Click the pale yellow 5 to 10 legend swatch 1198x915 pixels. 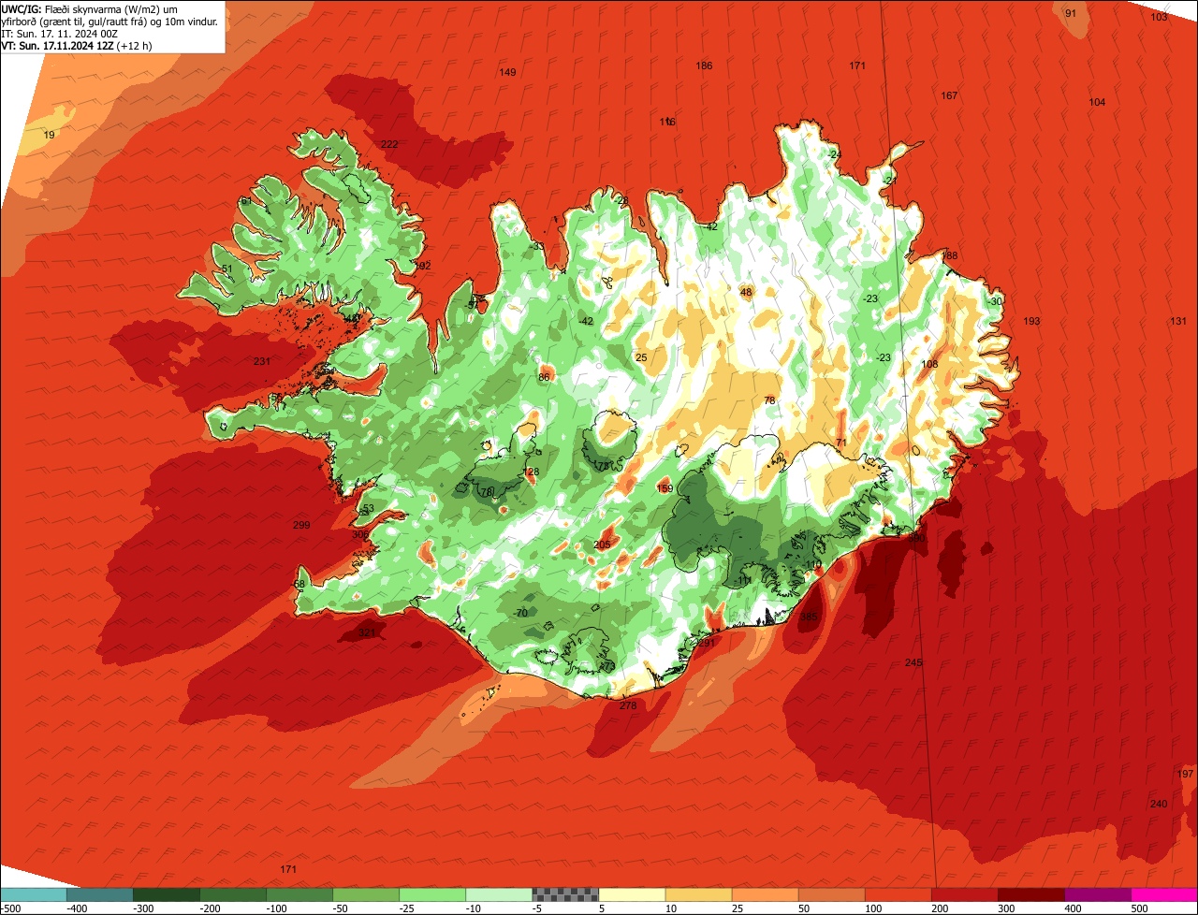pos(632,894)
